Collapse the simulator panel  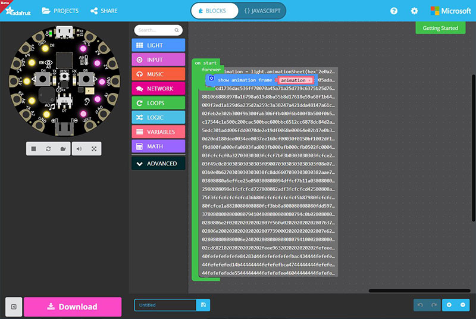tap(14, 307)
